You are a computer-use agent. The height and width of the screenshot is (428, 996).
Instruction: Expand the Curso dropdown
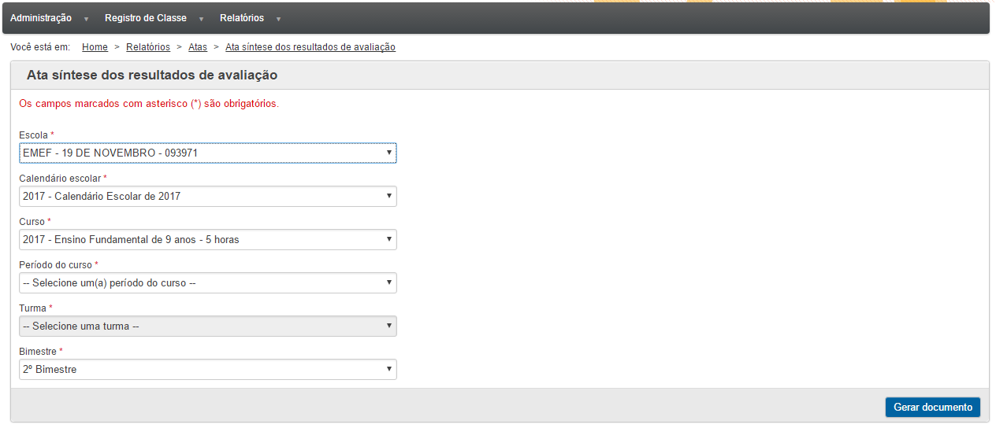tap(208, 239)
